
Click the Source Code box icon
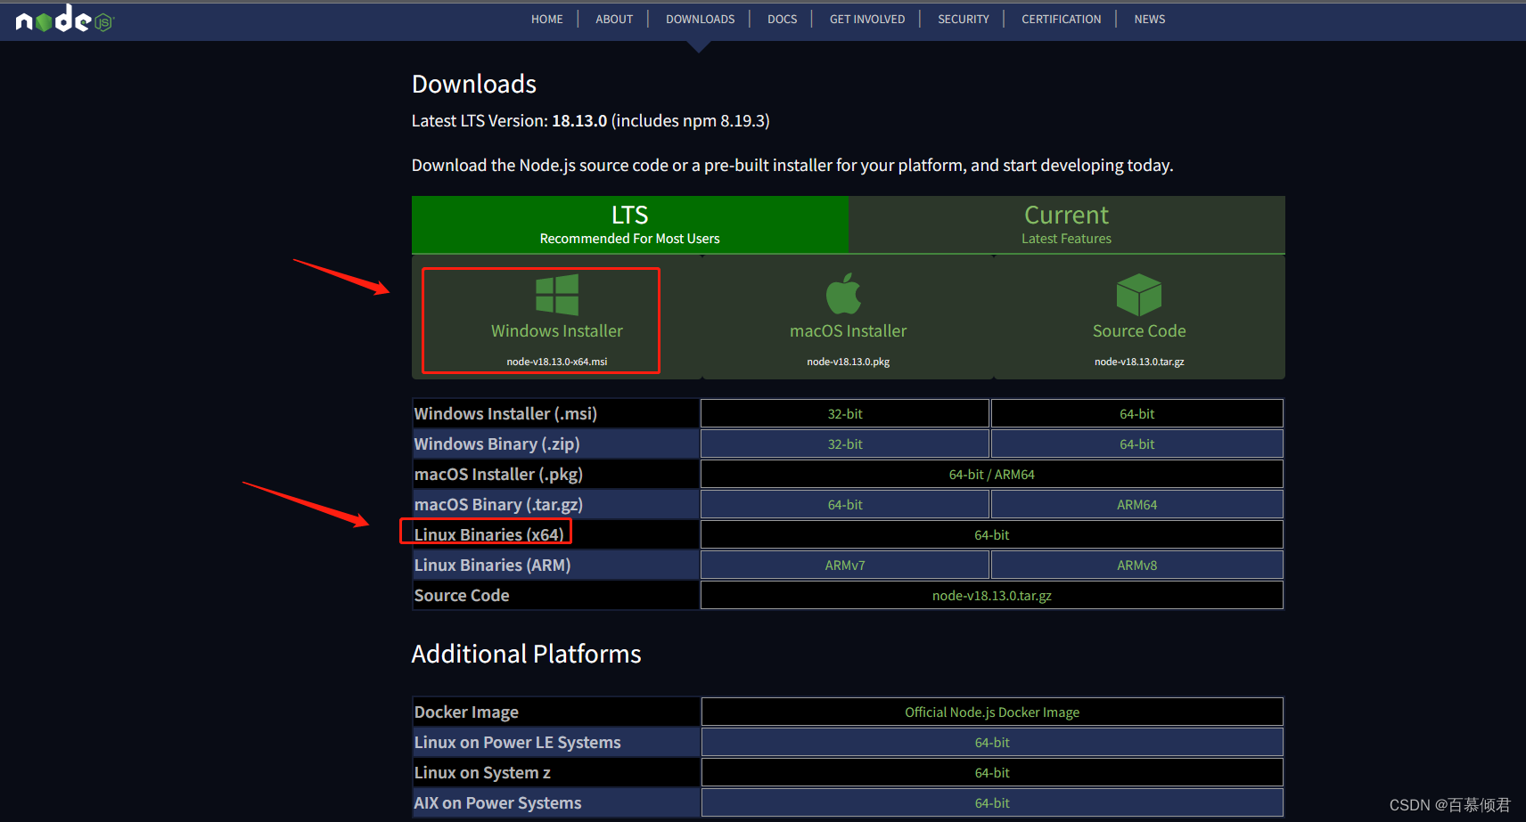tap(1139, 295)
